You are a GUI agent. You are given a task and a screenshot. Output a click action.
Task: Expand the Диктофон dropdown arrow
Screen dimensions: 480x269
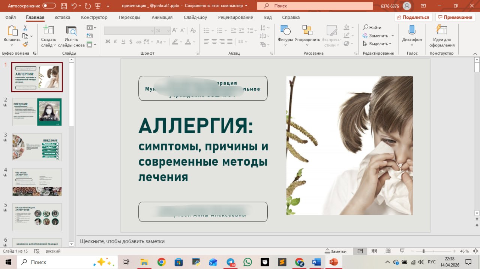coord(412,45)
